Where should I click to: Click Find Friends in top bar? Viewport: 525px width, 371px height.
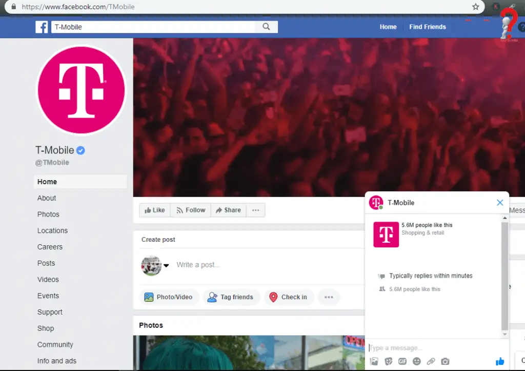point(428,27)
